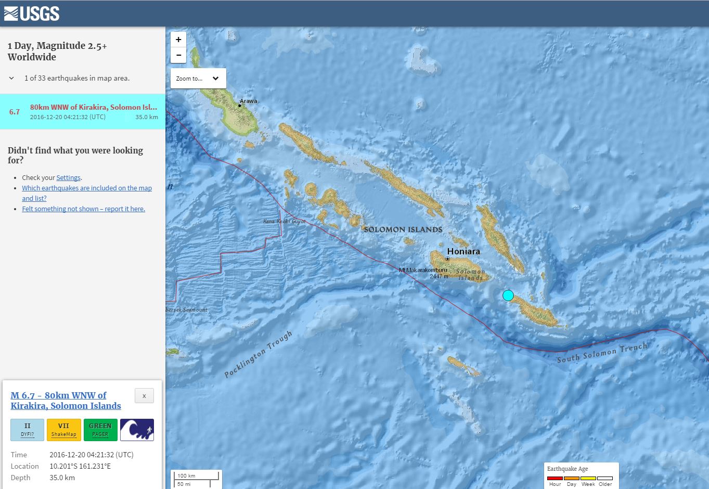
Task: Open the 'Zoom to...' dropdown
Action: point(198,79)
